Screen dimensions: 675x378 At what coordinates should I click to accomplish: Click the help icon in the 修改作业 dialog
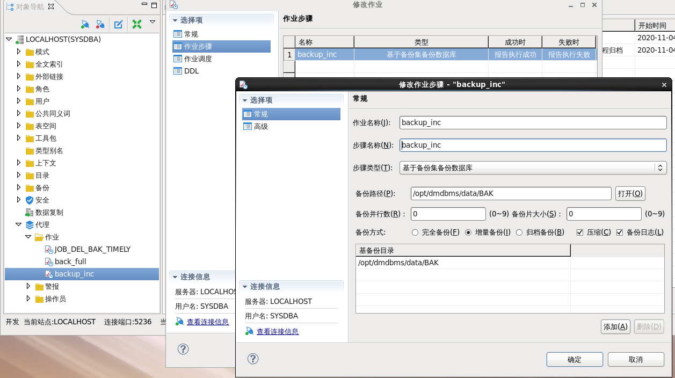(x=183, y=349)
